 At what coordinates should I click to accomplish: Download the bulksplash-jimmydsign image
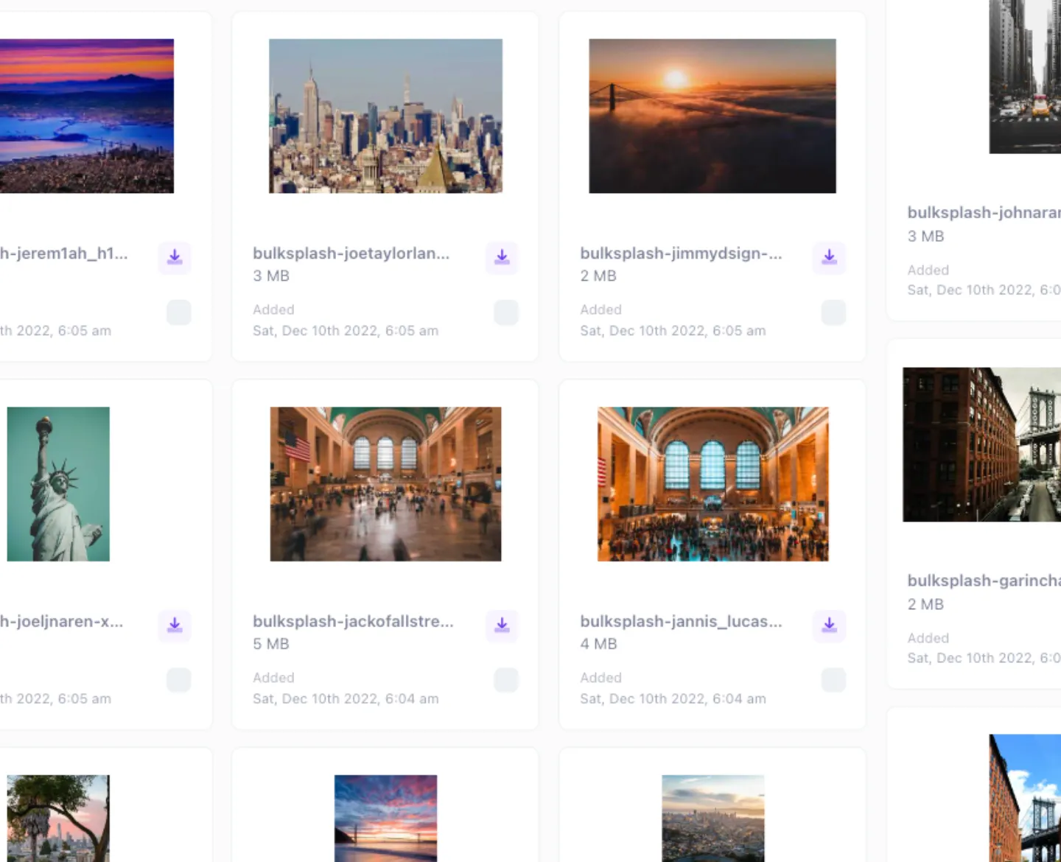tap(829, 257)
